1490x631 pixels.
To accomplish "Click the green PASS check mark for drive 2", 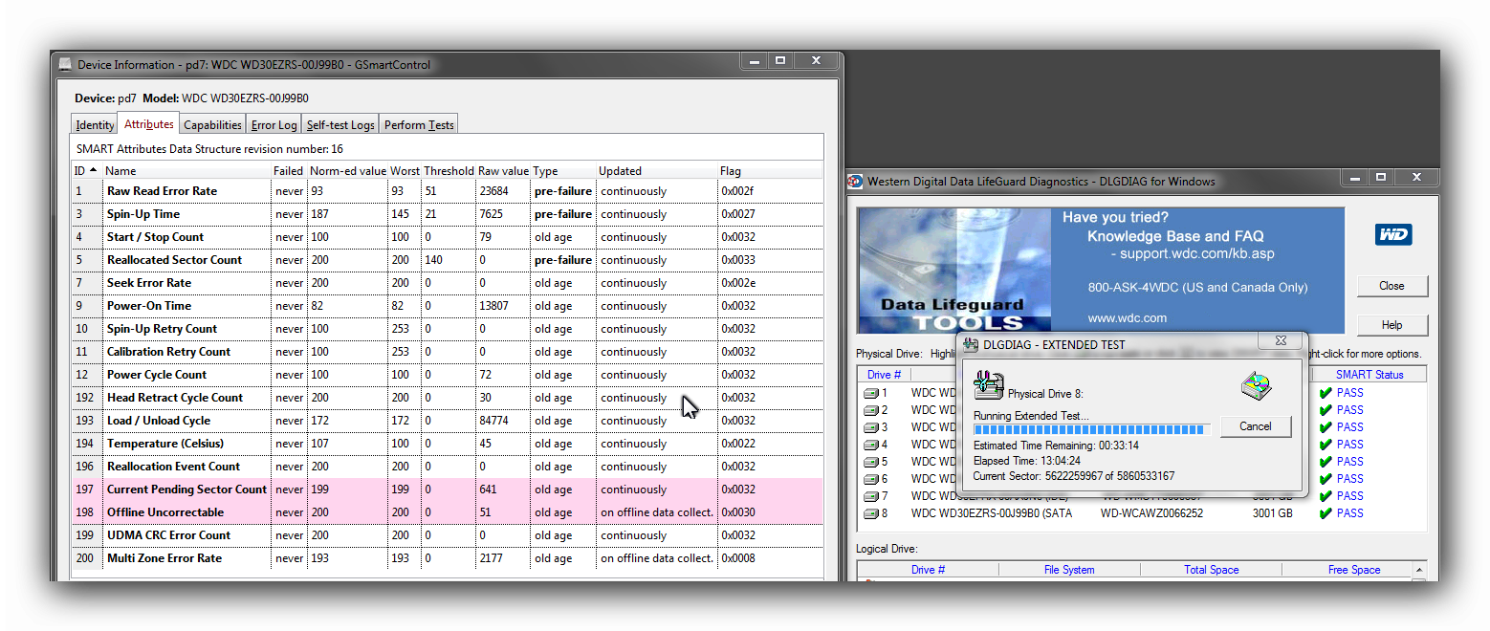I will [x=1326, y=410].
